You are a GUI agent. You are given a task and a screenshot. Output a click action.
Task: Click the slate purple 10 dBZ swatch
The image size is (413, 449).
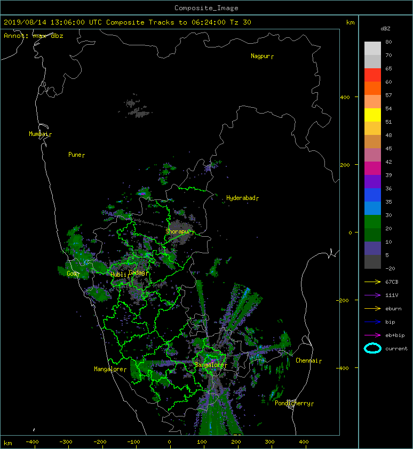tap(372, 248)
